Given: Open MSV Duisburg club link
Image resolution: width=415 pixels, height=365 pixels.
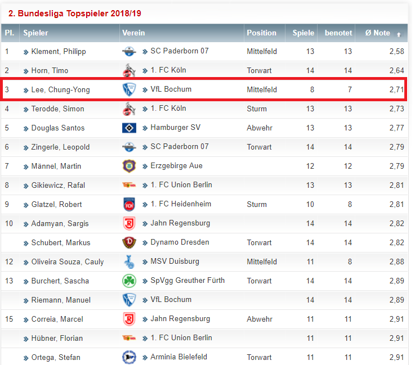Looking at the screenshot, I should tap(175, 261).
